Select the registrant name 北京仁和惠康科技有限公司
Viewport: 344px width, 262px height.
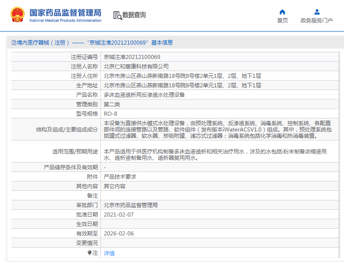136,67
